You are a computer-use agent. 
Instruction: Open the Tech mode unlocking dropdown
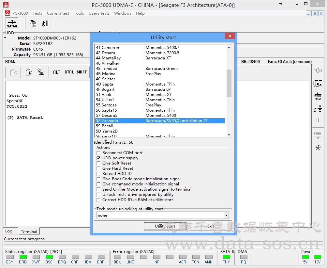226,215
